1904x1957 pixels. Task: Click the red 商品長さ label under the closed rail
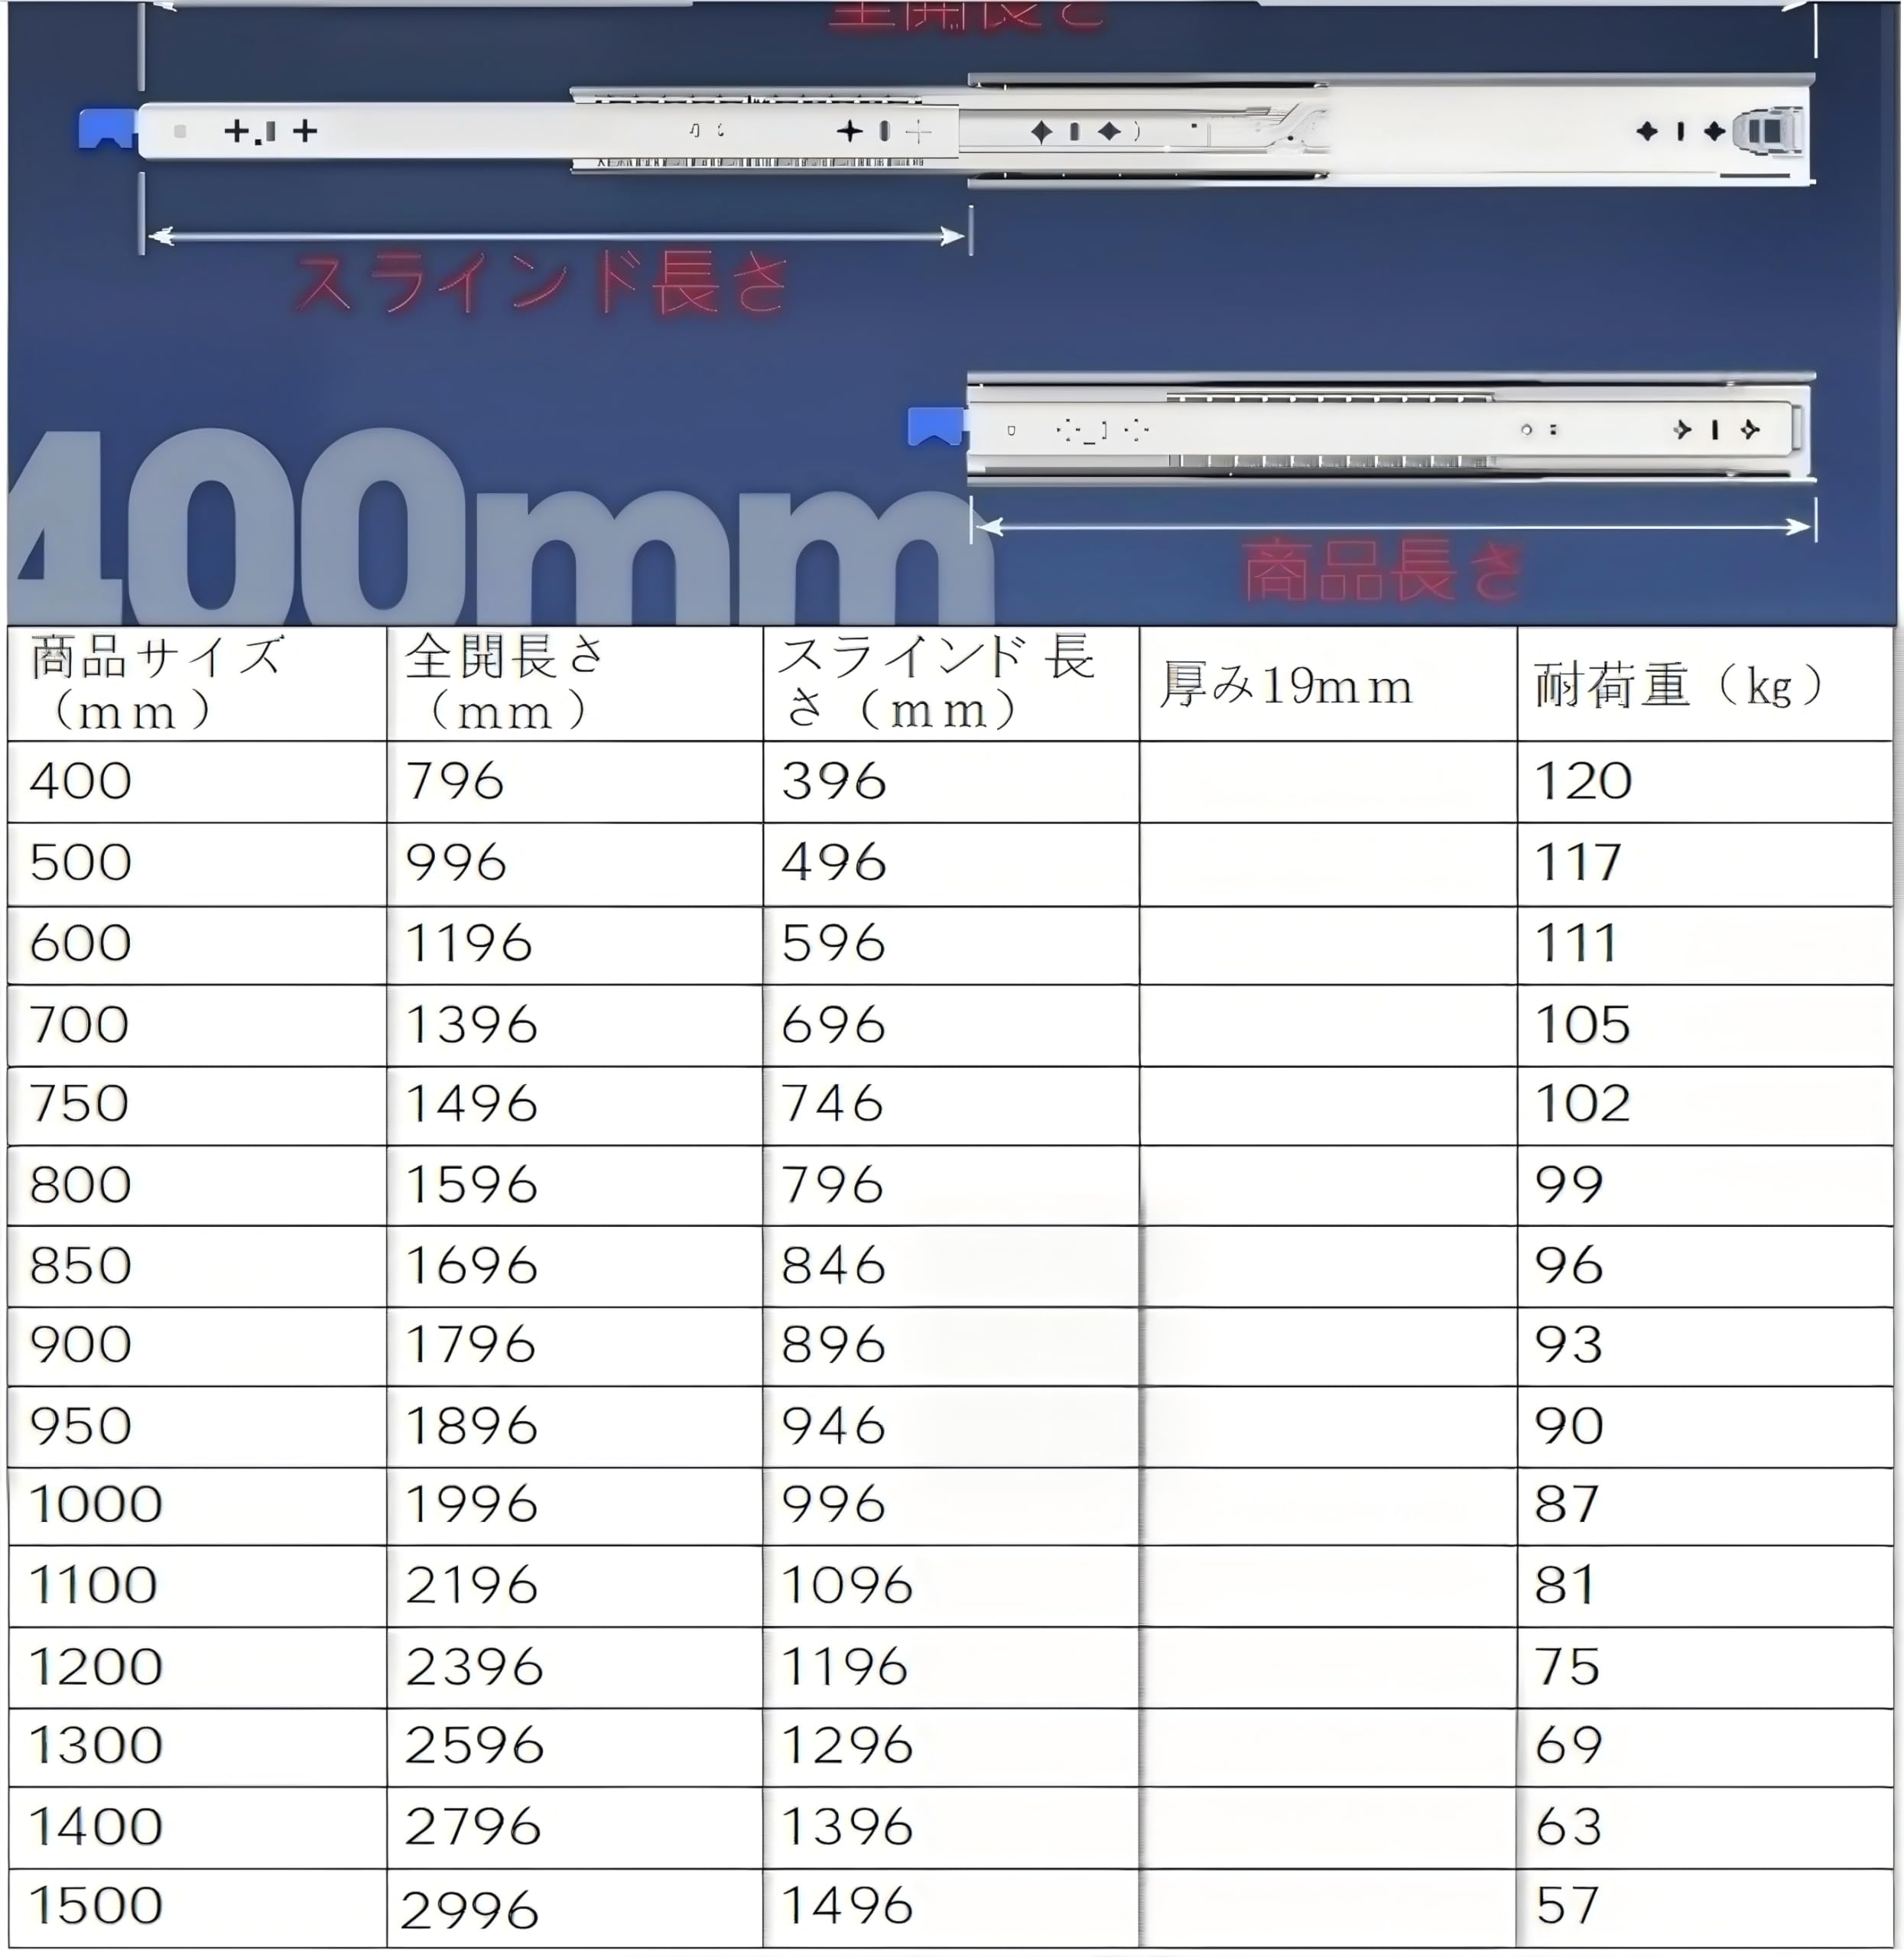[x=1385, y=571]
